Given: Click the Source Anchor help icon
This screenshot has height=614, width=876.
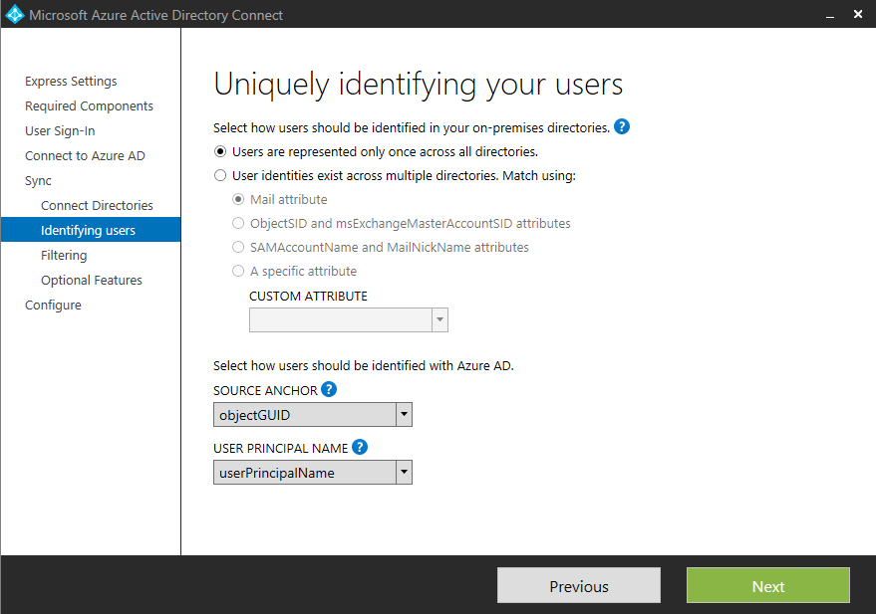Looking at the screenshot, I should click(329, 390).
